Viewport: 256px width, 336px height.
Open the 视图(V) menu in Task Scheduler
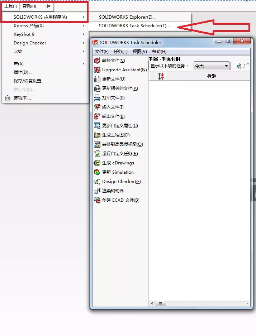139,52
